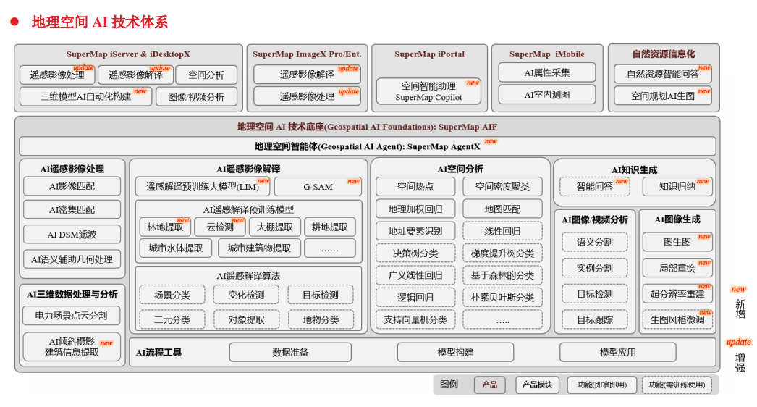Viewport: 757px width, 407px height.
Task: Click the AI影像匹配 function box
Action: tap(72, 186)
